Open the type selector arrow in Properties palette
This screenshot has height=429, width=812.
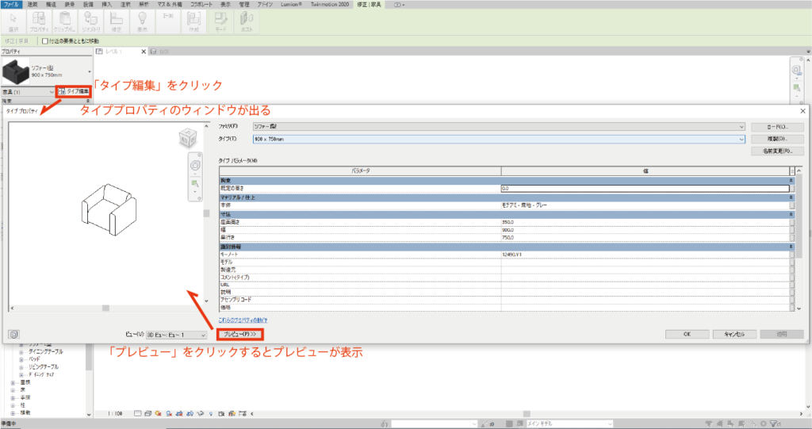(89, 71)
